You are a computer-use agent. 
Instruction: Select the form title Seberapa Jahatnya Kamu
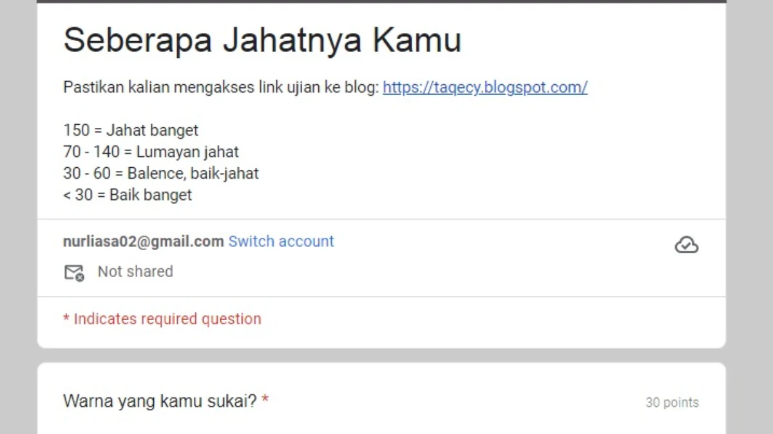click(262, 40)
